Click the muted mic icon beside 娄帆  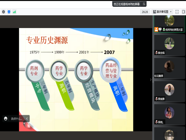(x=157, y=122)
